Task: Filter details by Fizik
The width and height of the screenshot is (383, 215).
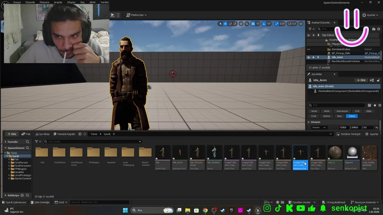Action: 314,116
